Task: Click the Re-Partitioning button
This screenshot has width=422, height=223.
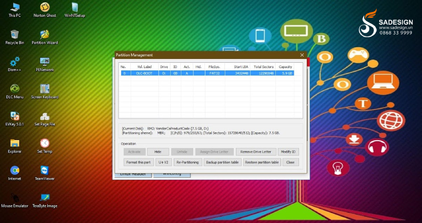Action: tap(188, 162)
